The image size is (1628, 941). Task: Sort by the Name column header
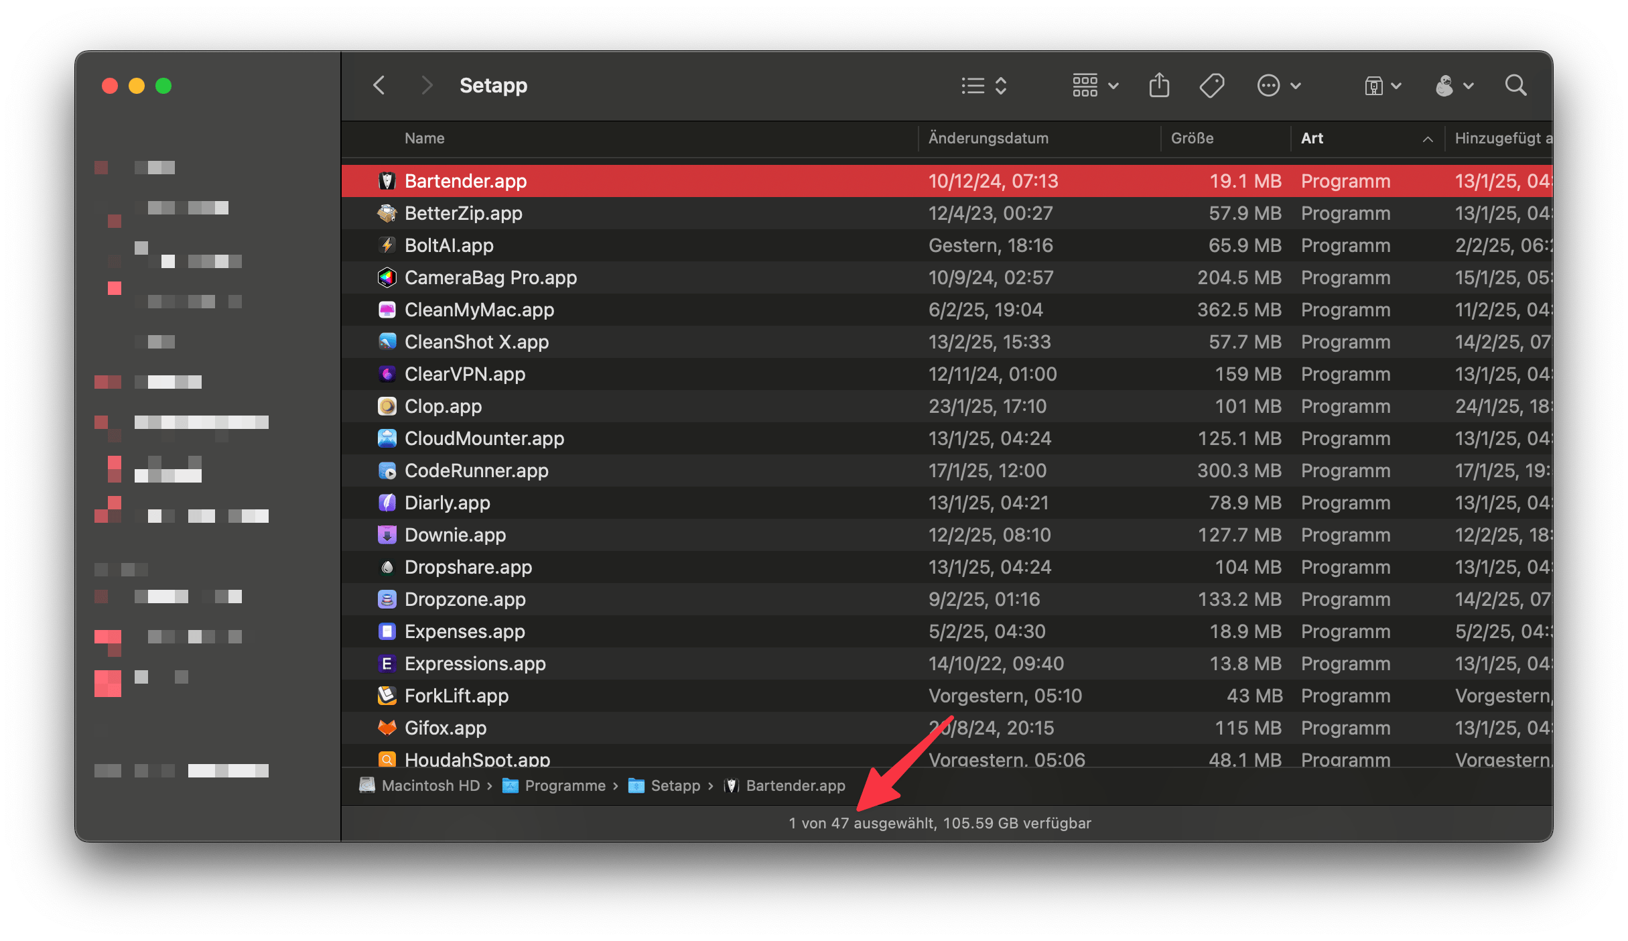(x=425, y=138)
